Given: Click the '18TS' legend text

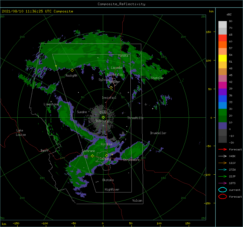Looking at the screenshot, I should click(x=232, y=183).
